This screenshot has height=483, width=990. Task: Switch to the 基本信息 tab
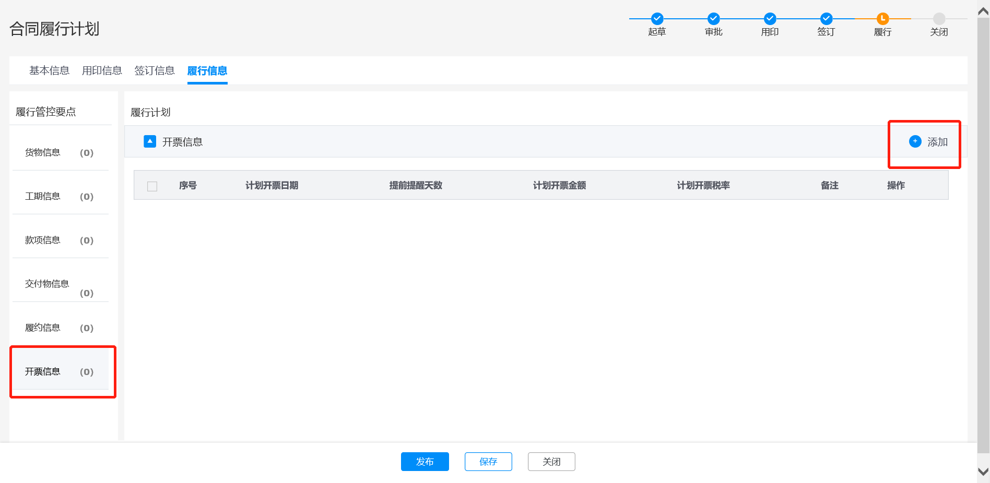(49, 70)
